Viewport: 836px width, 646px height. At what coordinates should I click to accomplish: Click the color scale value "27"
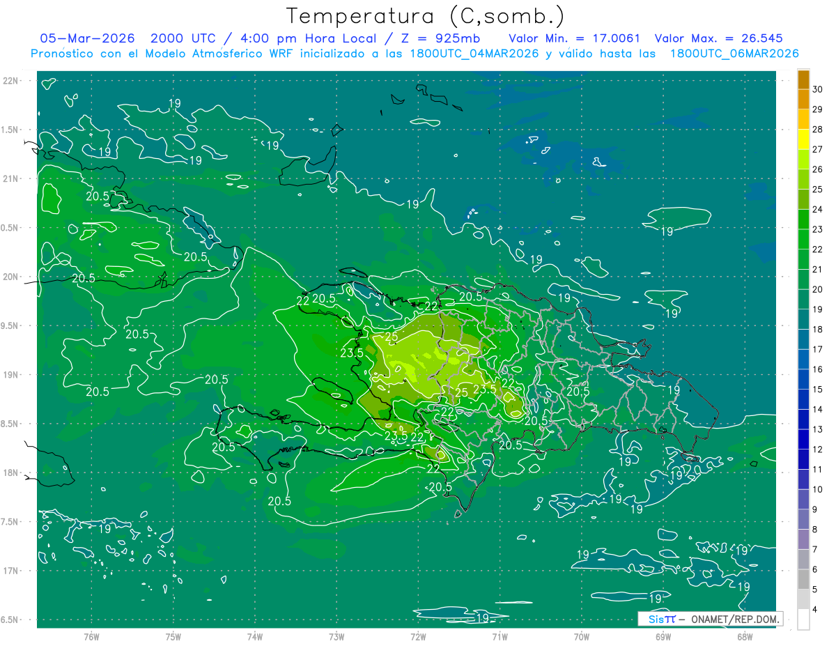click(x=818, y=149)
